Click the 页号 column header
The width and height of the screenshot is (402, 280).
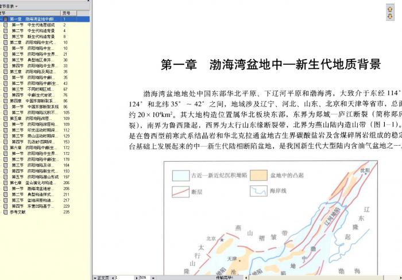(66, 13)
